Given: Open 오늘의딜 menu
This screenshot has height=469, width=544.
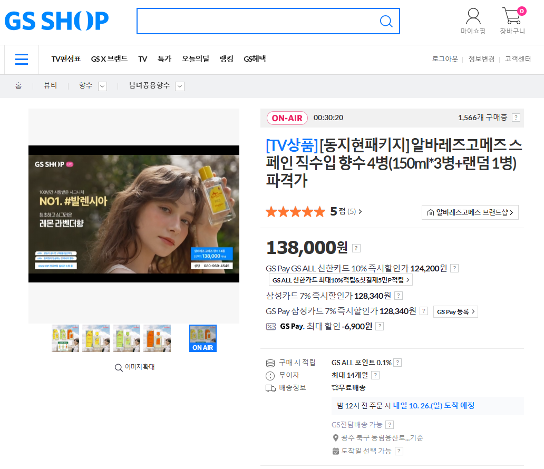Looking at the screenshot, I should [x=196, y=59].
